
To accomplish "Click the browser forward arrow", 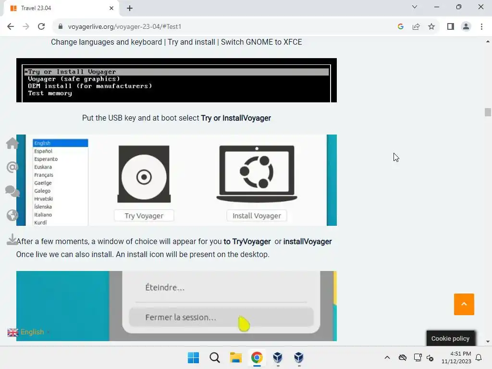I will [26, 26].
